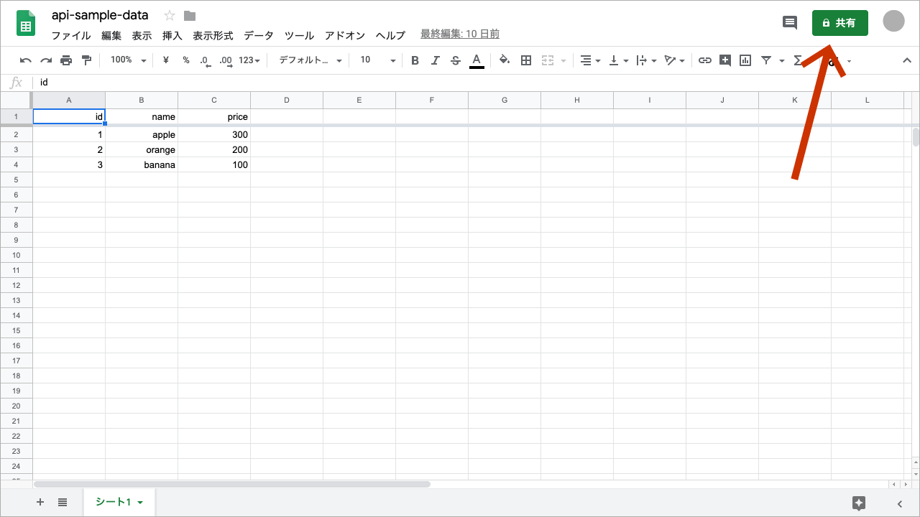920x517 pixels.
Task: Open the text color picker
Action: point(477,60)
